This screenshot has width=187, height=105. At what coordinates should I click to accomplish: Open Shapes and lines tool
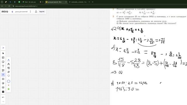(x=3, y=70)
